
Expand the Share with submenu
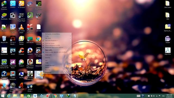pyautogui.click(x=57, y=55)
